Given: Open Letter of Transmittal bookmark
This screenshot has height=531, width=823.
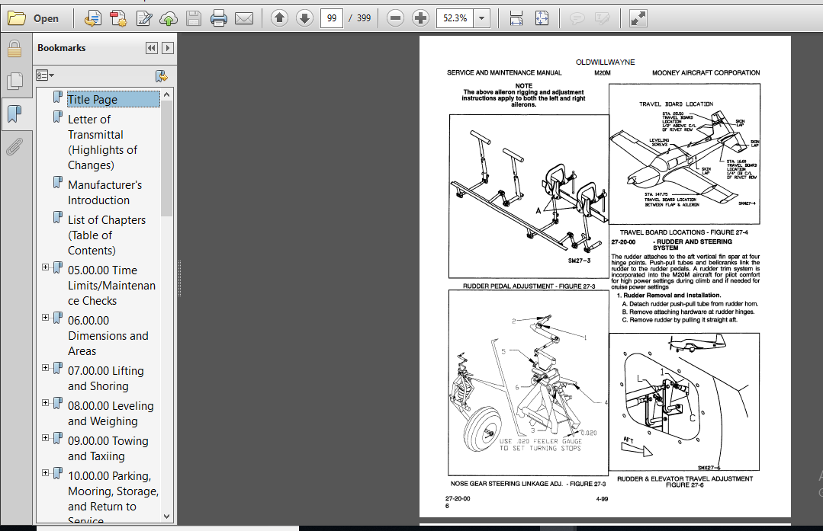Looking at the screenshot, I should pos(103,142).
